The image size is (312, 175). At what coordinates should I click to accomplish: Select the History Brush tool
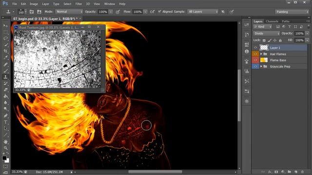[x=5, y=83]
